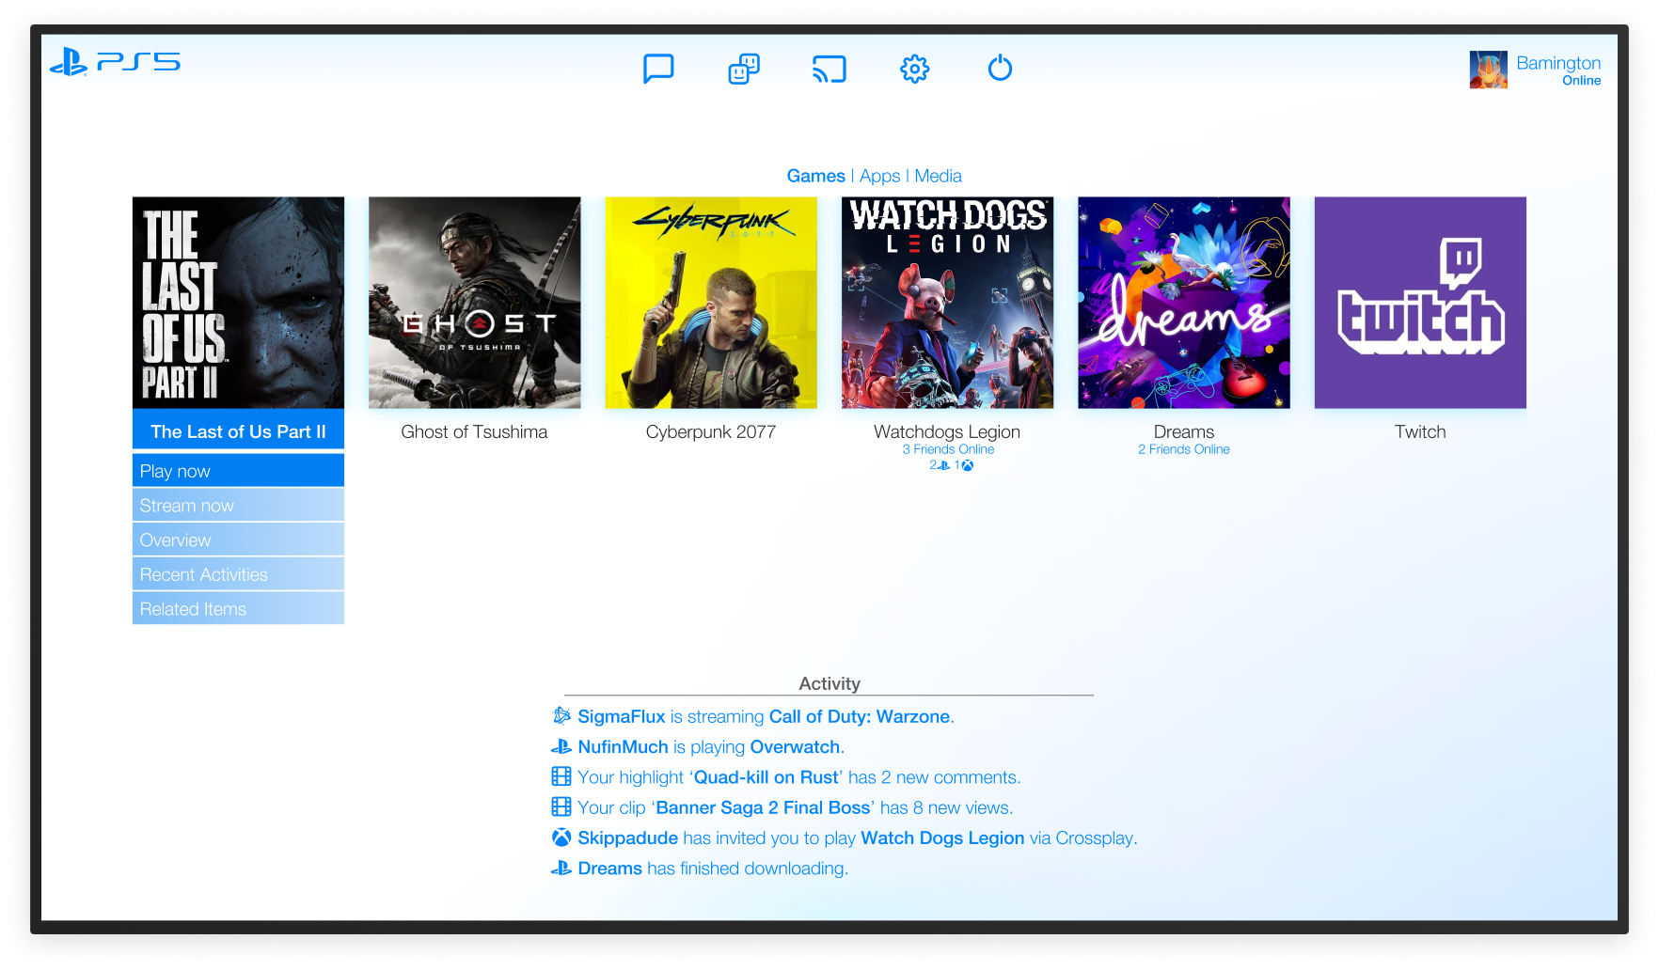This screenshot has height=970, width=1659.
Task: Click the PlayStation friends icon under Watchdogs Legion
Action: (x=941, y=465)
